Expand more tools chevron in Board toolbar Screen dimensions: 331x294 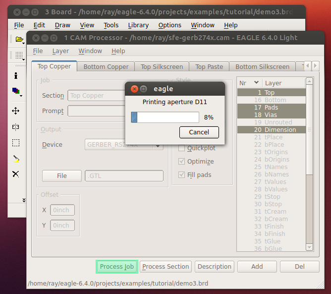pos(24,200)
